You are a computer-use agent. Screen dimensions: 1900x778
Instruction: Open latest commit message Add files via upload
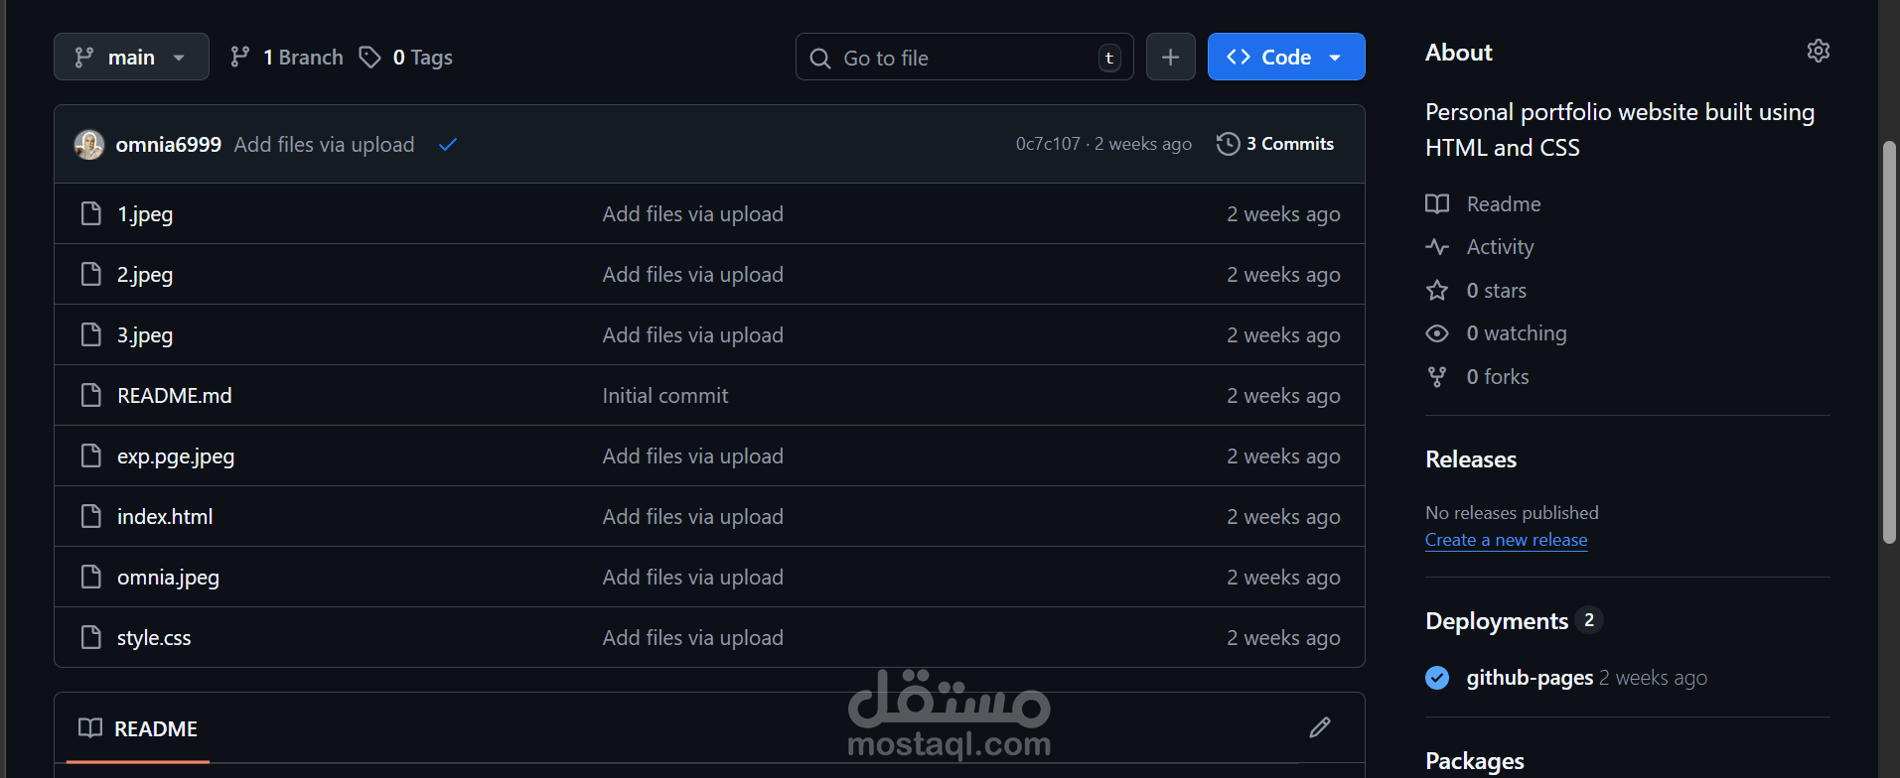pyautogui.click(x=324, y=145)
